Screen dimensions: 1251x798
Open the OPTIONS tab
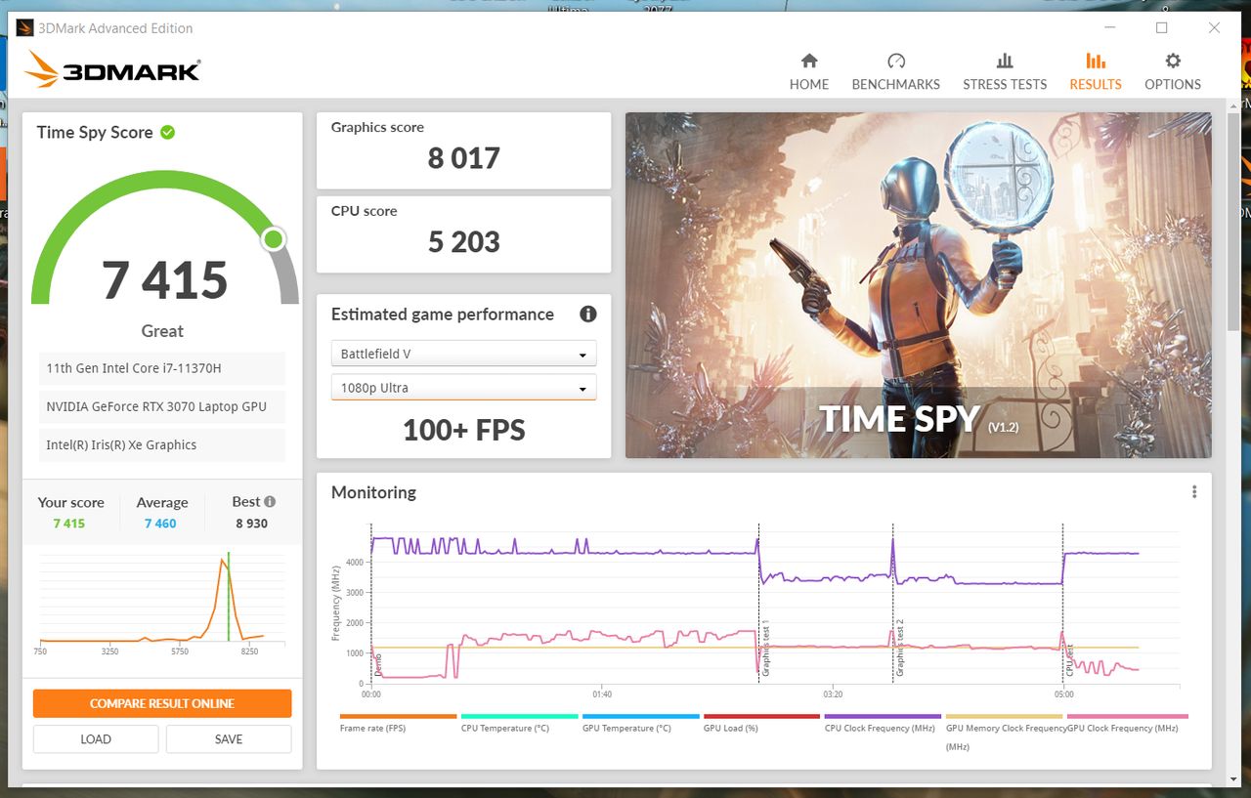1173,72
